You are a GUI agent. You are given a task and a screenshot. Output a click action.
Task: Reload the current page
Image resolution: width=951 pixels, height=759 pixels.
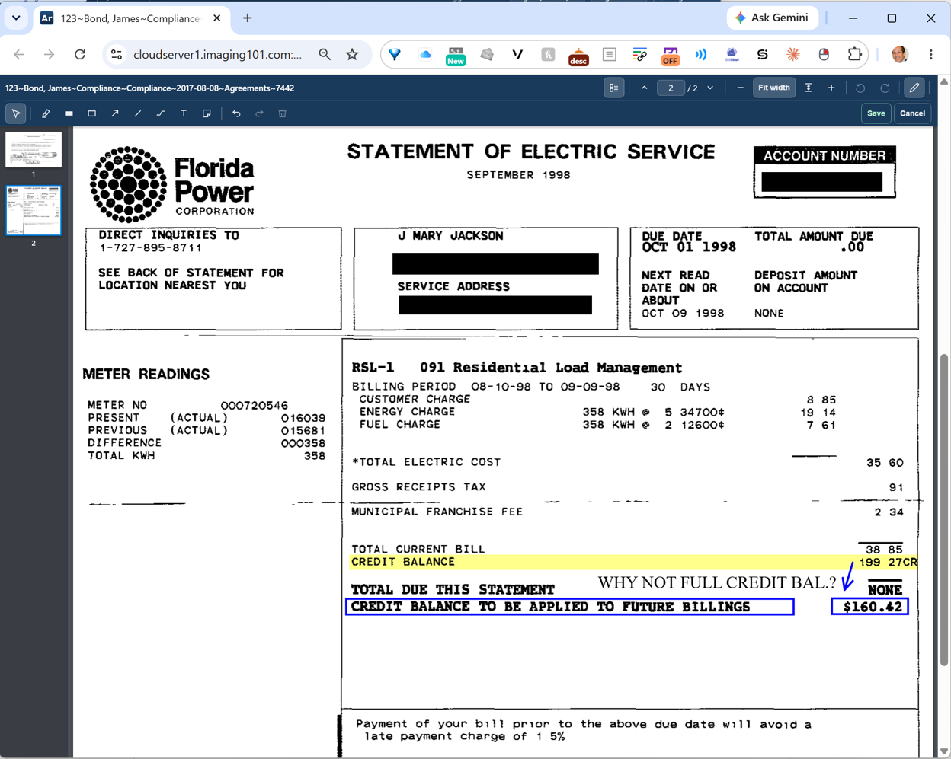tap(80, 54)
